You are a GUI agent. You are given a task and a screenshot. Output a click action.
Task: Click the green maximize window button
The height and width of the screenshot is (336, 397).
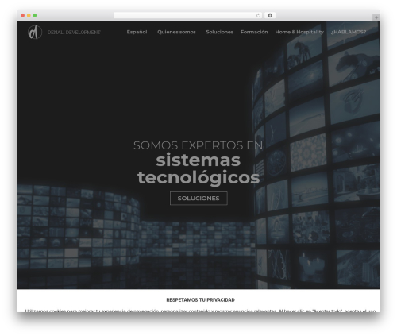pyautogui.click(x=35, y=15)
